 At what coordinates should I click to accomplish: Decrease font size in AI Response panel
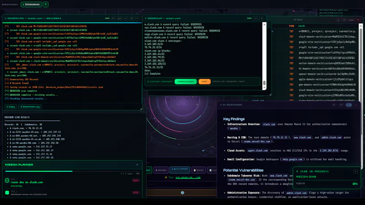coord(334,105)
